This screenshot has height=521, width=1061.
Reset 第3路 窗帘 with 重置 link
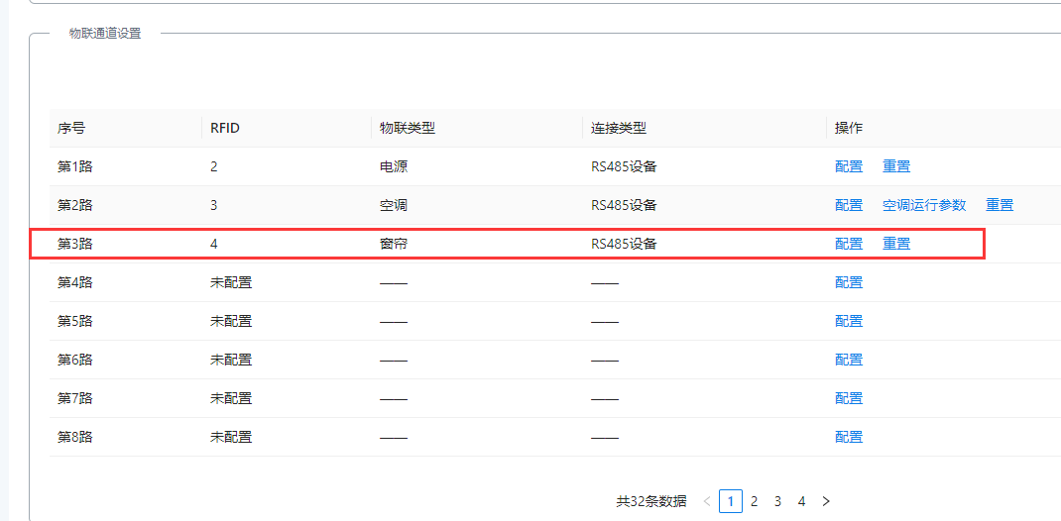coord(896,244)
